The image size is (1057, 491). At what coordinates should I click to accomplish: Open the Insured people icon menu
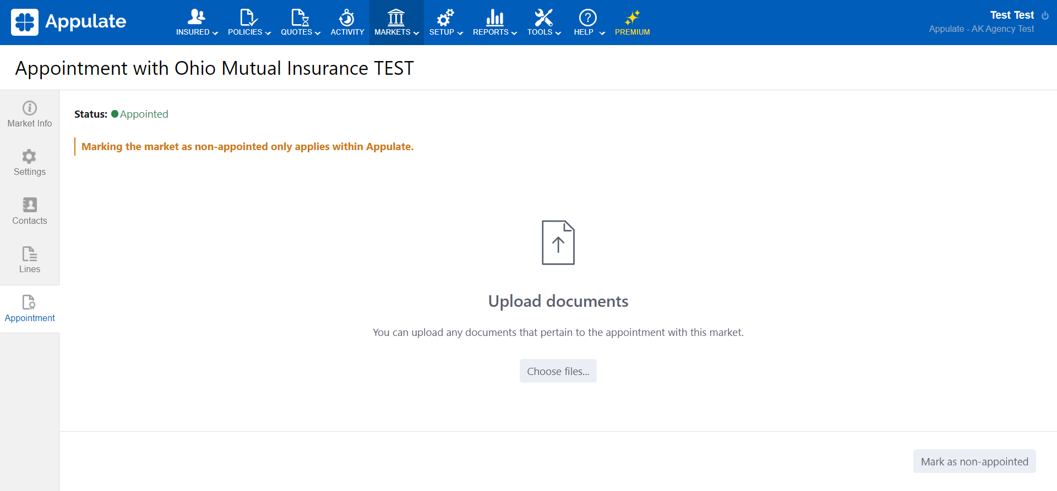click(x=196, y=18)
